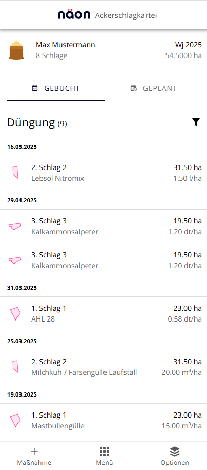This screenshot has height=470, width=207.
Task: Open the Lebsol Nitromix entry from 16.05.2025
Action: 103,173
